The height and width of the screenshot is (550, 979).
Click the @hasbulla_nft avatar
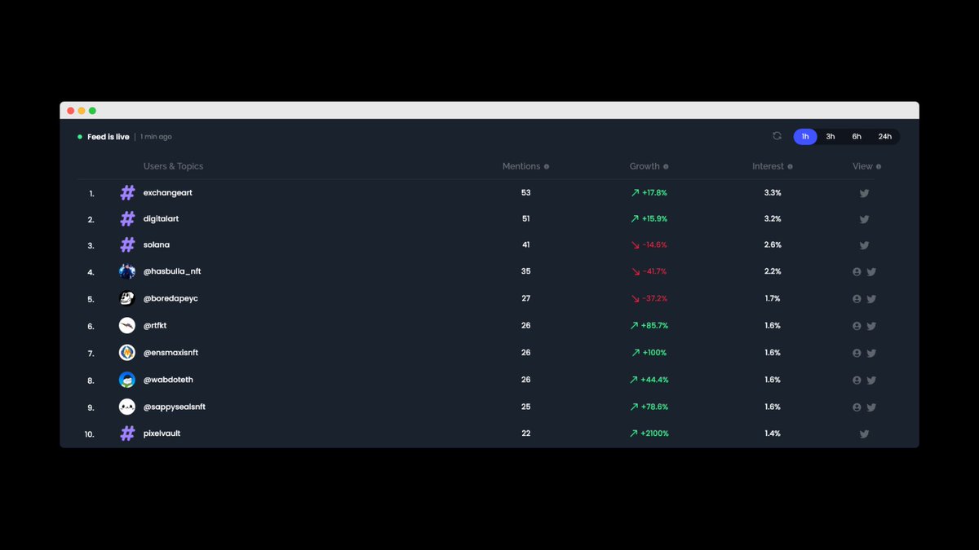pyautogui.click(x=127, y=271)
